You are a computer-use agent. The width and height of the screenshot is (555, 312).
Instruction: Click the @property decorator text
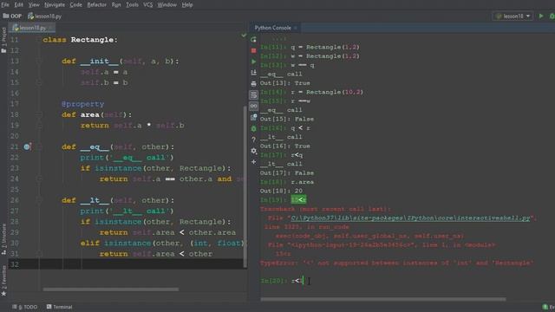83,104
